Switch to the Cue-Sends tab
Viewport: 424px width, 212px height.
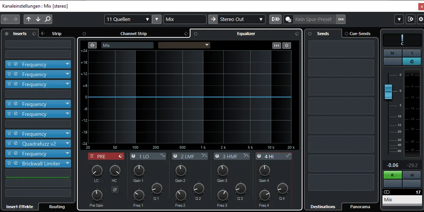360,34
